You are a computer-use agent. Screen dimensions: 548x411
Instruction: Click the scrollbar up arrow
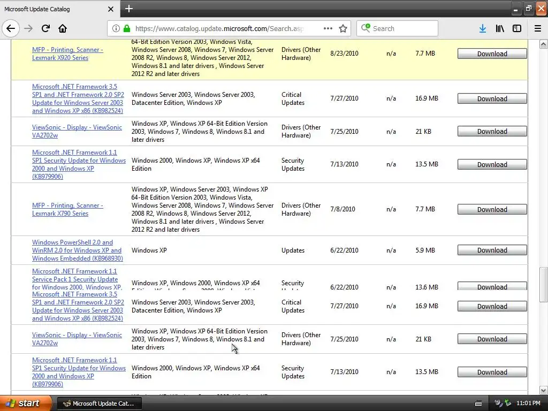[x=543, y=44]
